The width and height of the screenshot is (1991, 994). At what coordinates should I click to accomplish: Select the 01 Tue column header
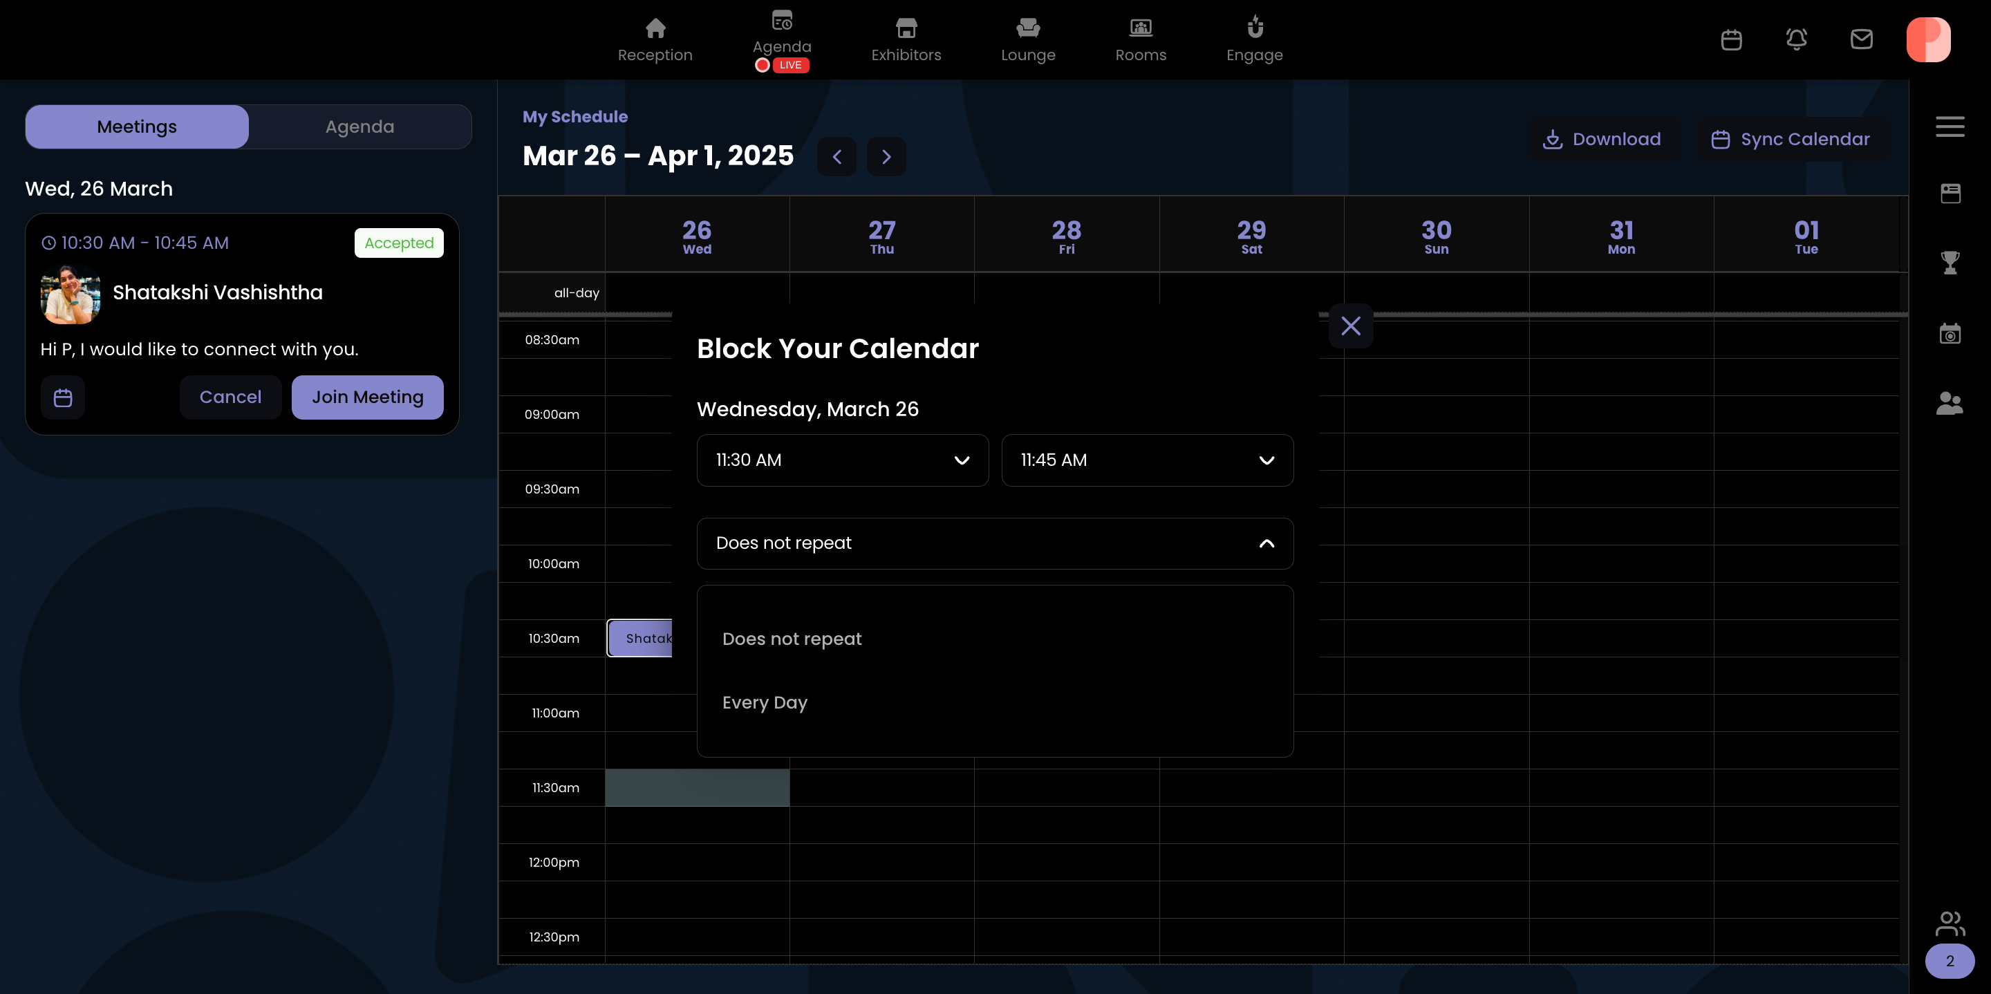coord(1806,236)
